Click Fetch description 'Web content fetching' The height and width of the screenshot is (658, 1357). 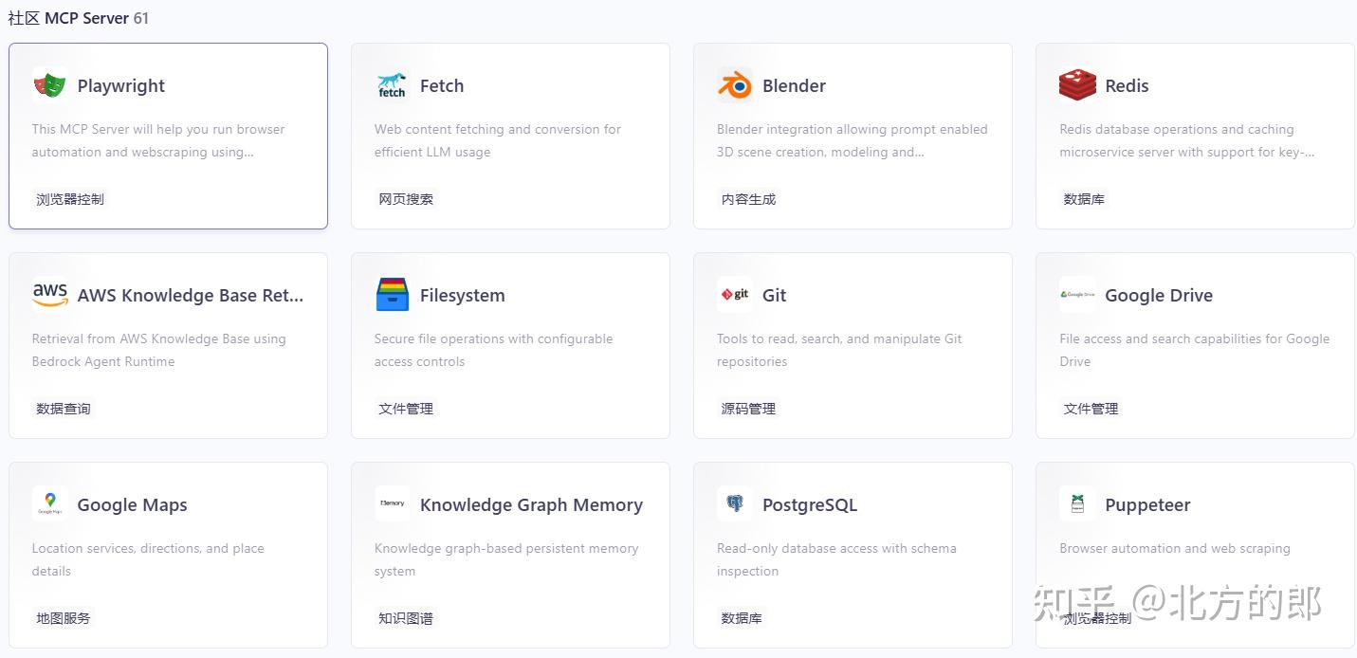coord(498,140)
